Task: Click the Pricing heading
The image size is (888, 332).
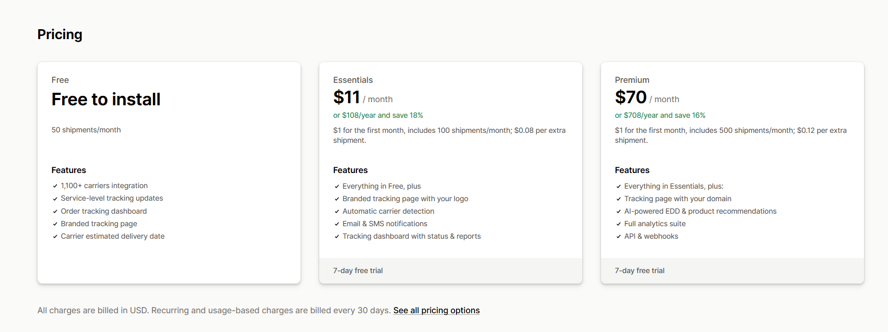Action: click(x=60, y=34)
